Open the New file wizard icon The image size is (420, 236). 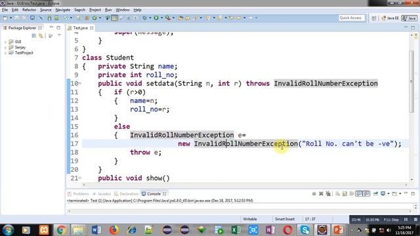point(5,18)
